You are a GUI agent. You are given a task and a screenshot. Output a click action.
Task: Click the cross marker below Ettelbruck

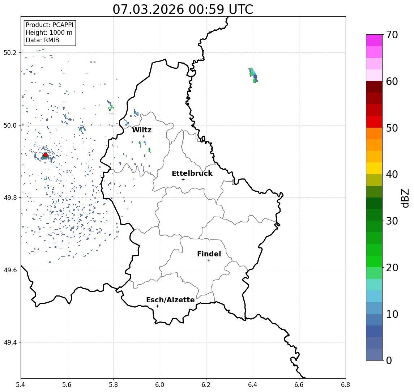(183, 180)
